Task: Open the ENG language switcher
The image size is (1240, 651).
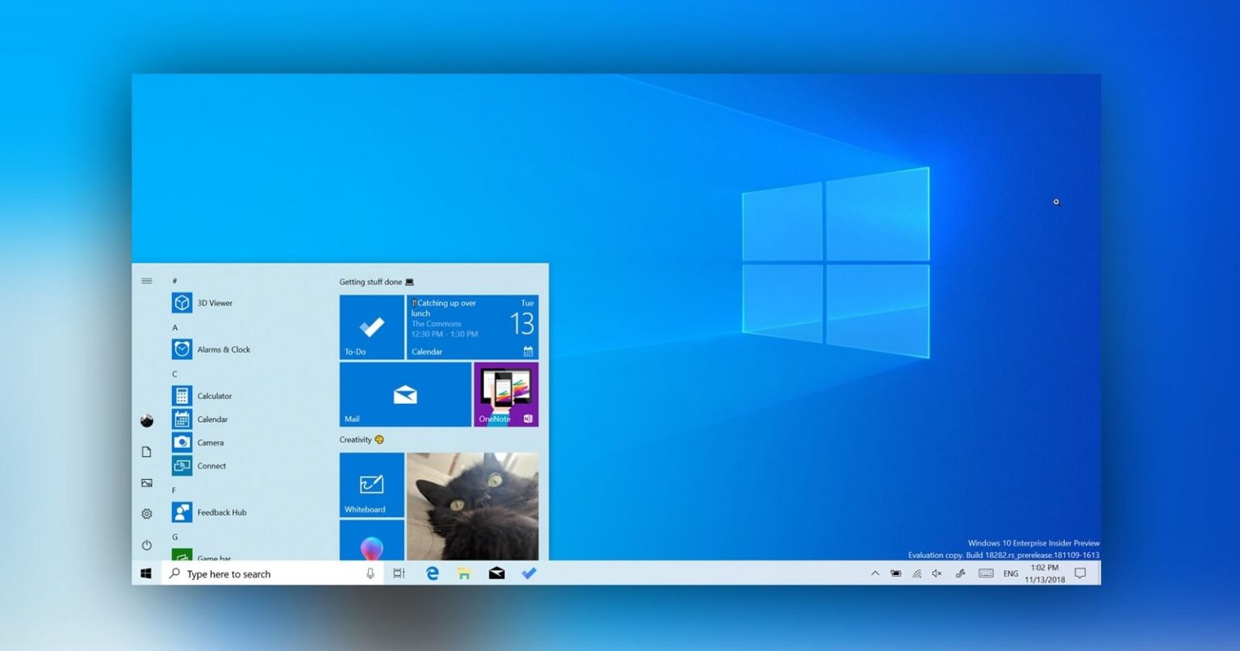Action: click(1010, 573)
